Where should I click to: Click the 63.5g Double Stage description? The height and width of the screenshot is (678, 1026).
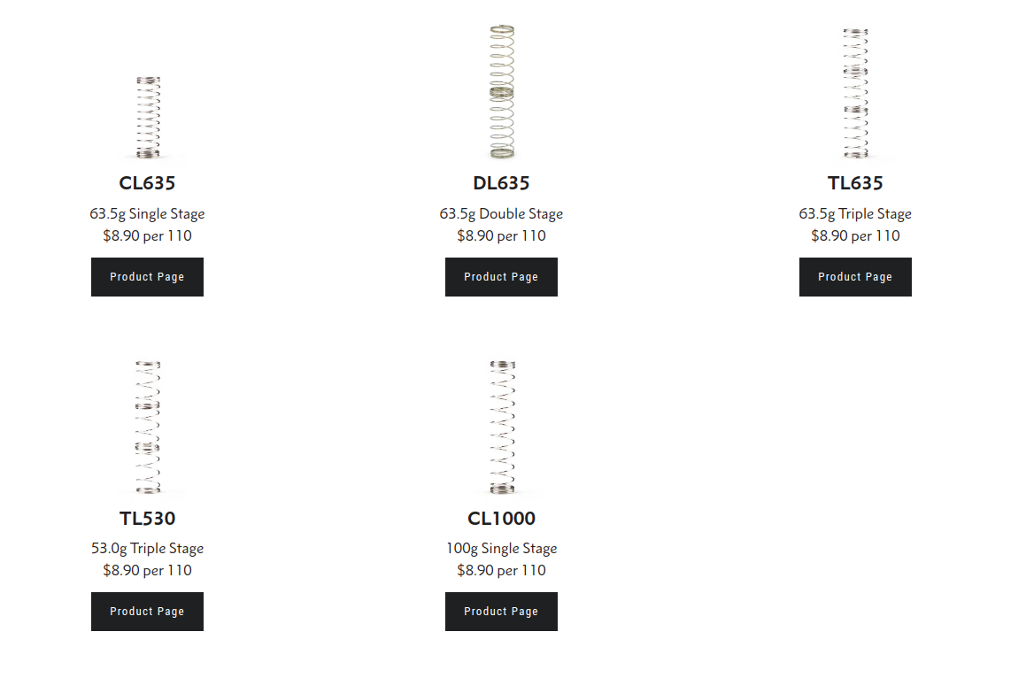point(501,214)
